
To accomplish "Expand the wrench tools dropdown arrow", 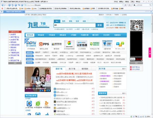I will 131,5.
